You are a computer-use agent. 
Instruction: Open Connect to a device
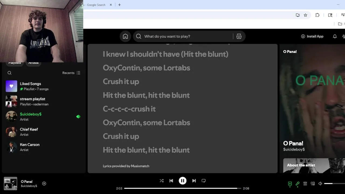click(313, 183)
